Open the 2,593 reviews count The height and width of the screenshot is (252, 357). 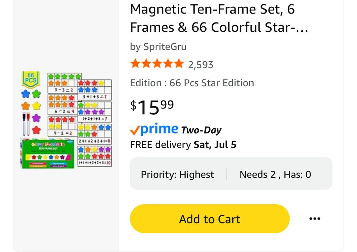coord(201,65)
